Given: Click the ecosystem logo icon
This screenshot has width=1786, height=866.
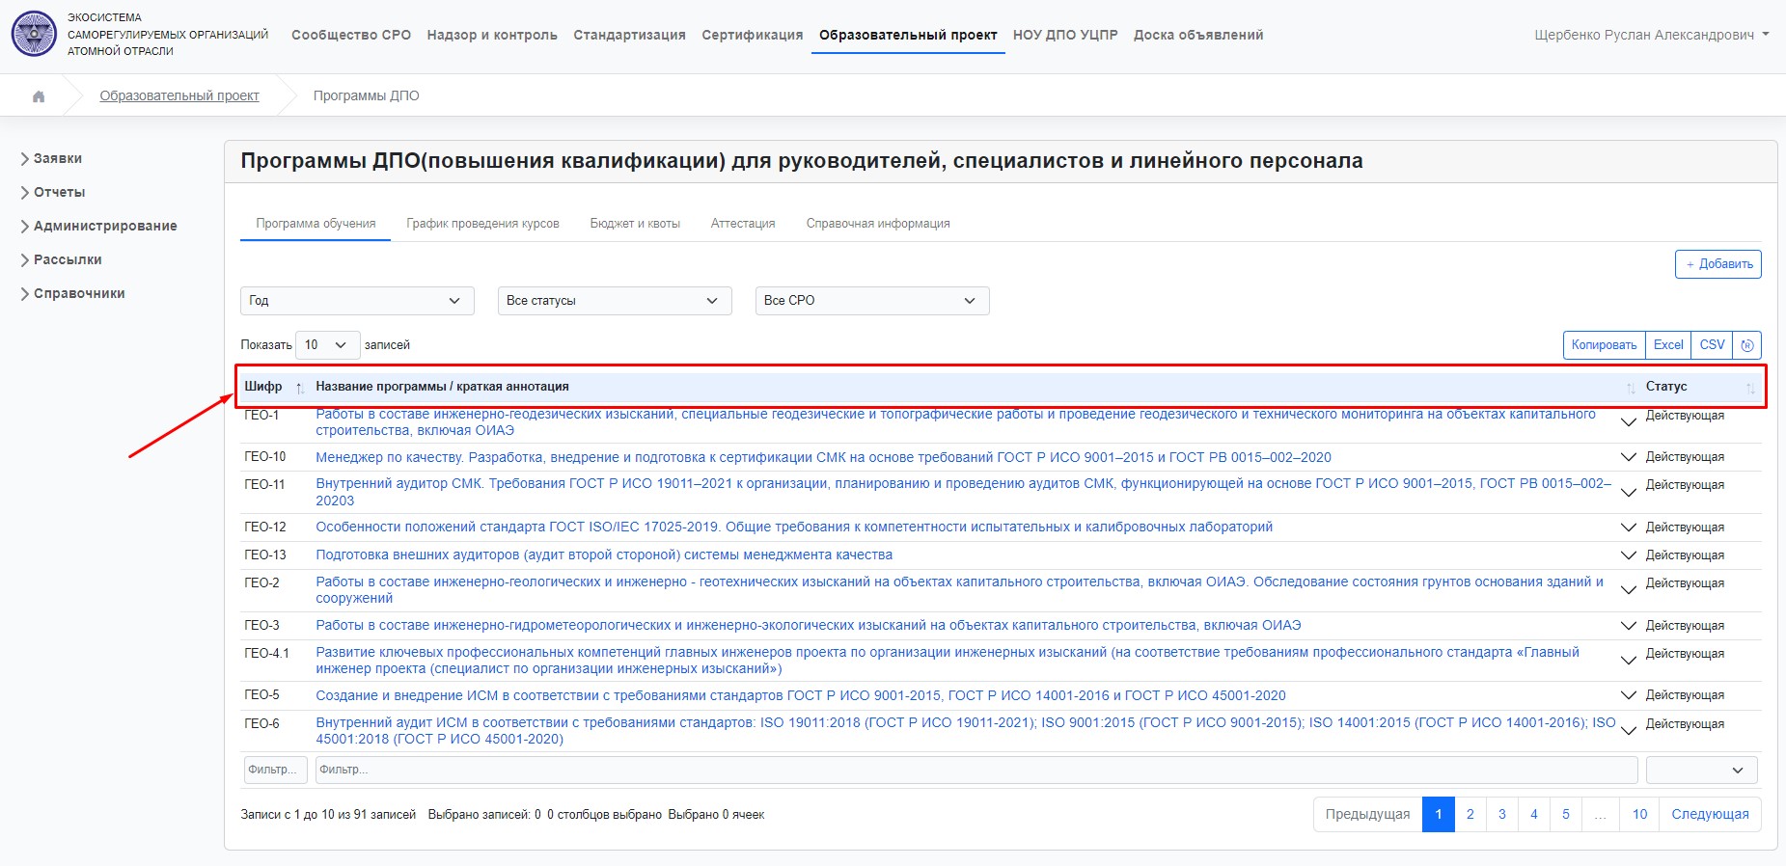Looking at the screenshot, I should 34,34.
